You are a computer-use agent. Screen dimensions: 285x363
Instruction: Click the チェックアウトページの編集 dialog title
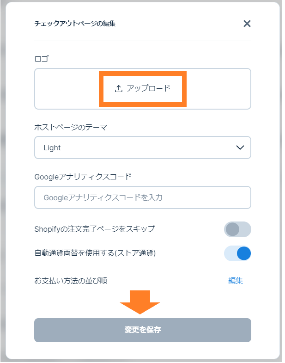pos(75,24)
